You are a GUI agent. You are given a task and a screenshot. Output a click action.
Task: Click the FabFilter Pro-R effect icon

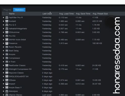coord(7,17)
